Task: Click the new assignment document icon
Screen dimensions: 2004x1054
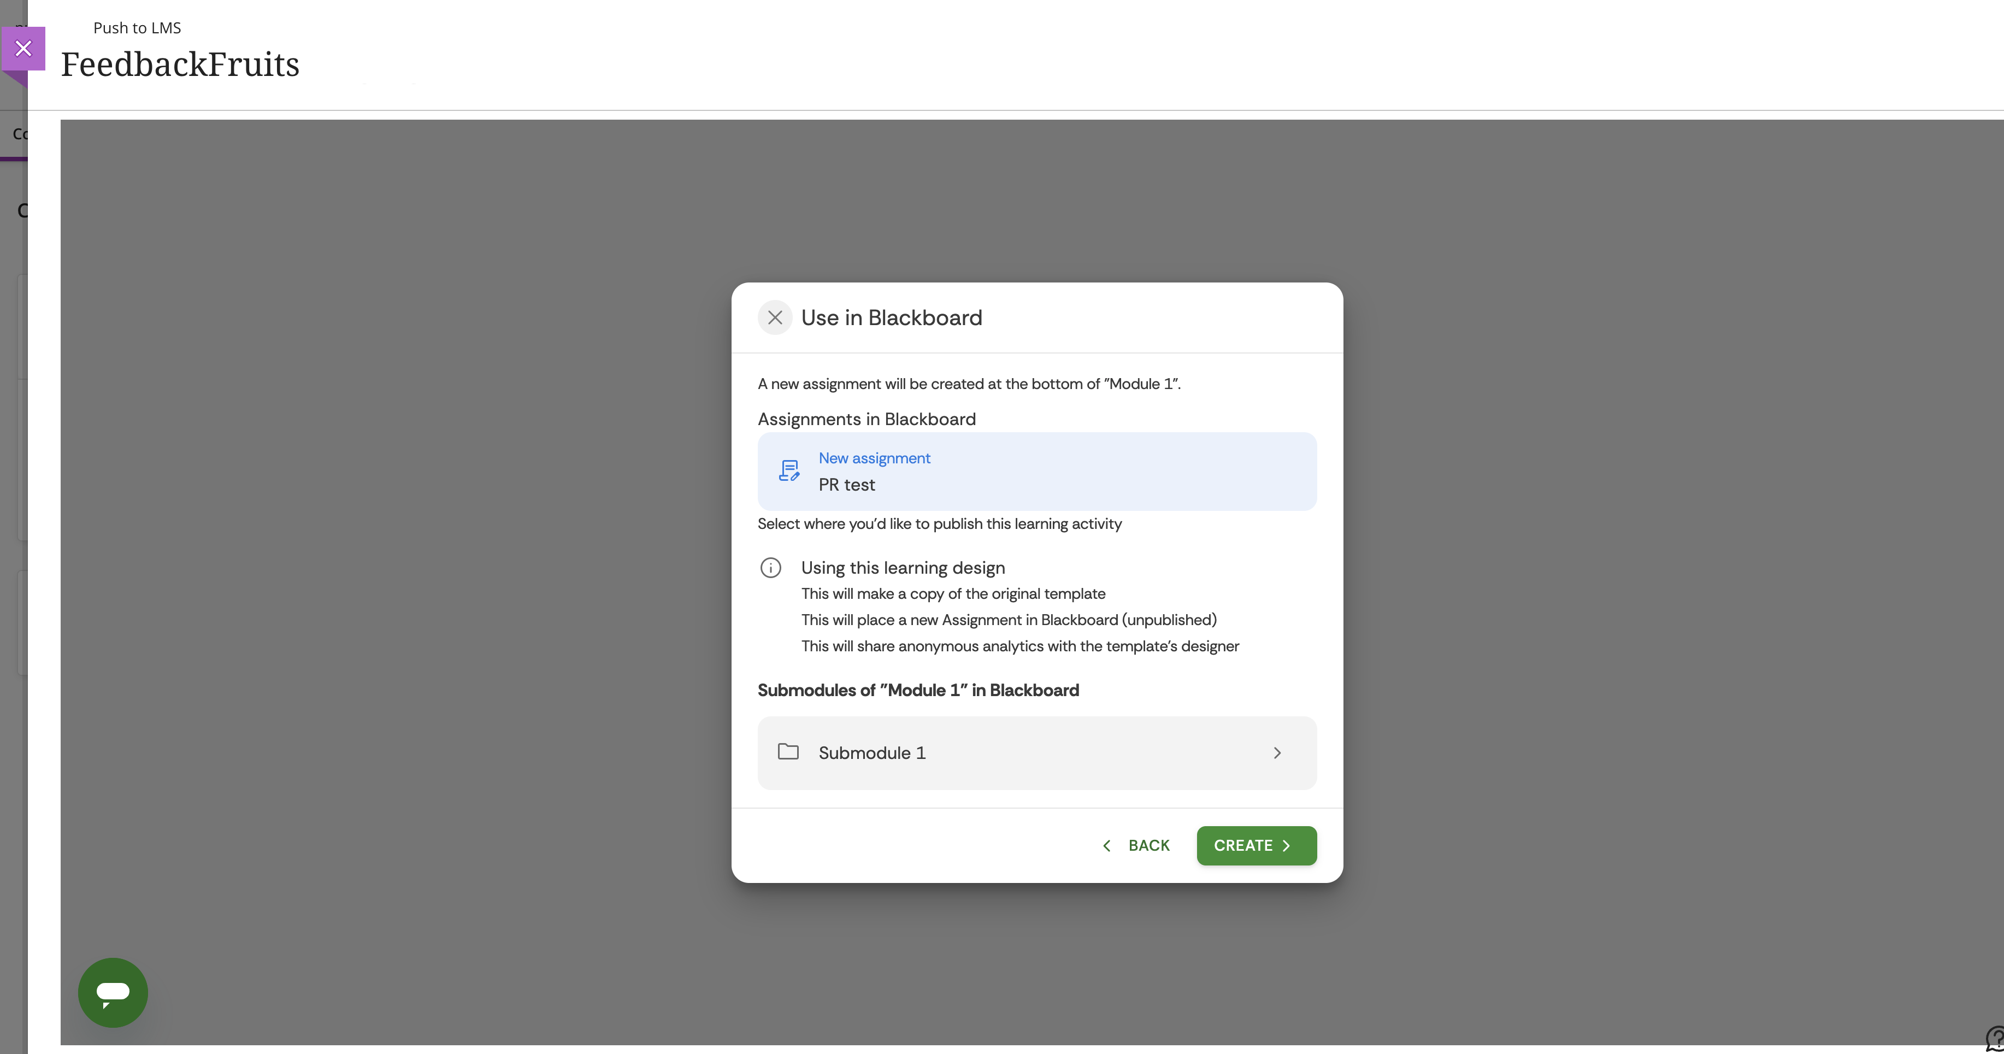Action: click(789, 470)
